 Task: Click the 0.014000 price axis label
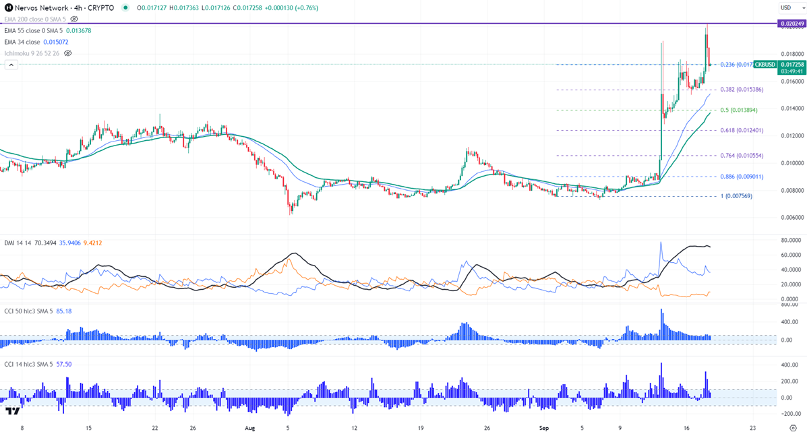point(792,108)
